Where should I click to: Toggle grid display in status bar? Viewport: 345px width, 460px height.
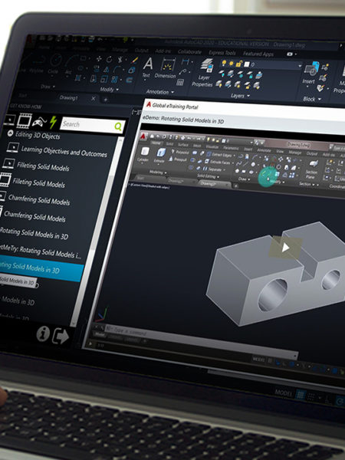click(x=300, y=395)
